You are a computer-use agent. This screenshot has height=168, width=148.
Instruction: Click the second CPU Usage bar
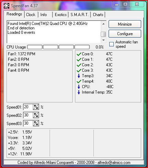(50, 47)
